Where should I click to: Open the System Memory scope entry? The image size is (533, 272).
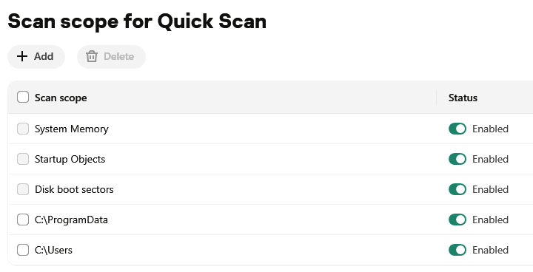71,129
